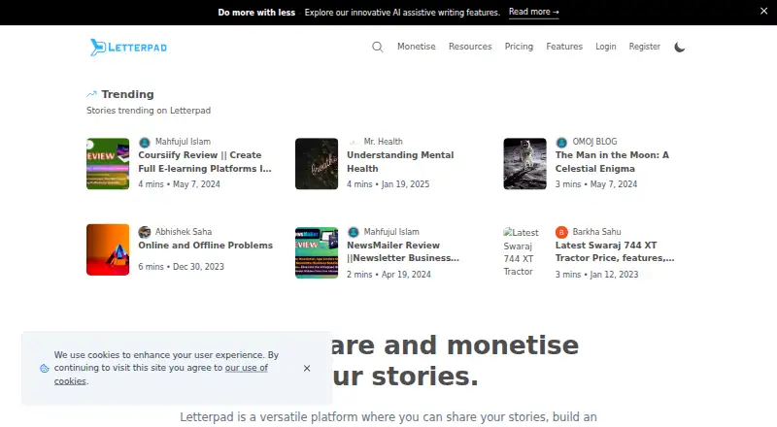Screen dimensions: 777x427
Task: Click the Online and Offline Problems thumbnail
Action: [x=108, y=249]
